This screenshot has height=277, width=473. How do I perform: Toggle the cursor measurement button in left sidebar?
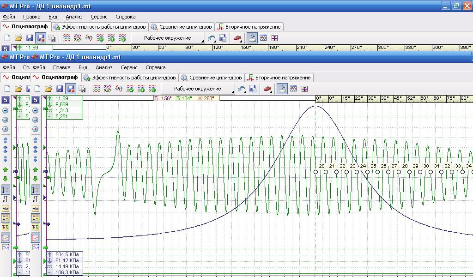[x=6, y=190]
